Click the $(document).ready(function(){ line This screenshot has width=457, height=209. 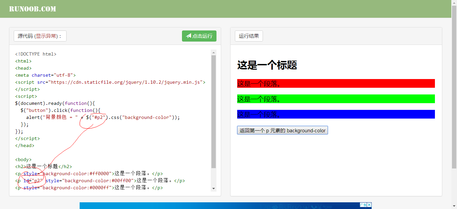[x=55, y=103]
